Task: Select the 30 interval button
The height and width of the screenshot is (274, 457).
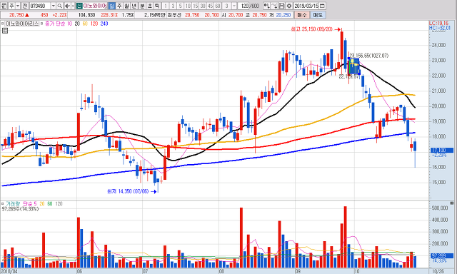Action: (203, 6)
